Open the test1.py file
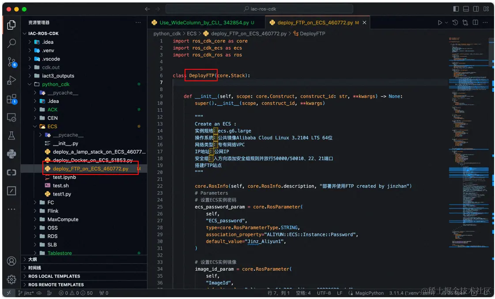495x299 pixels. 62,194
